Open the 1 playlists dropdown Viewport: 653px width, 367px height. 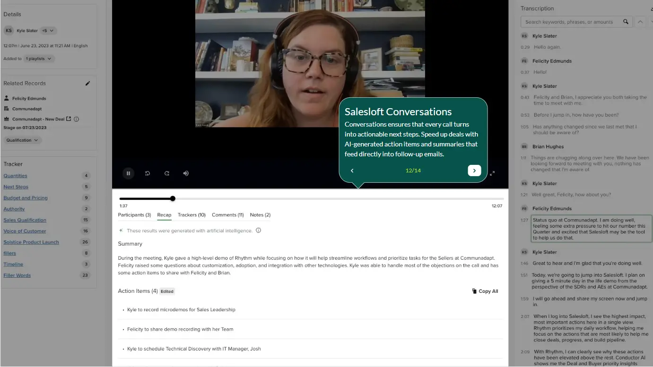click(39, 59)
